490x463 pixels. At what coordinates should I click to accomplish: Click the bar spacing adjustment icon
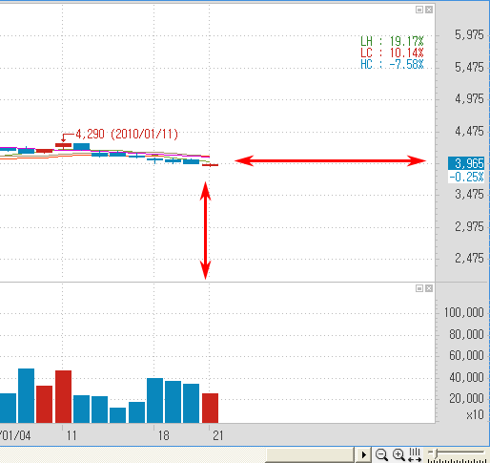(415, 454)
